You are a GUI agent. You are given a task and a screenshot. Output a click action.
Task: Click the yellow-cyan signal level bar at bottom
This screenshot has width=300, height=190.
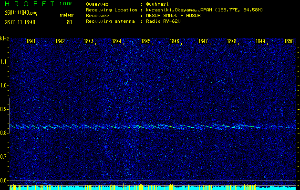pos(153,188)
